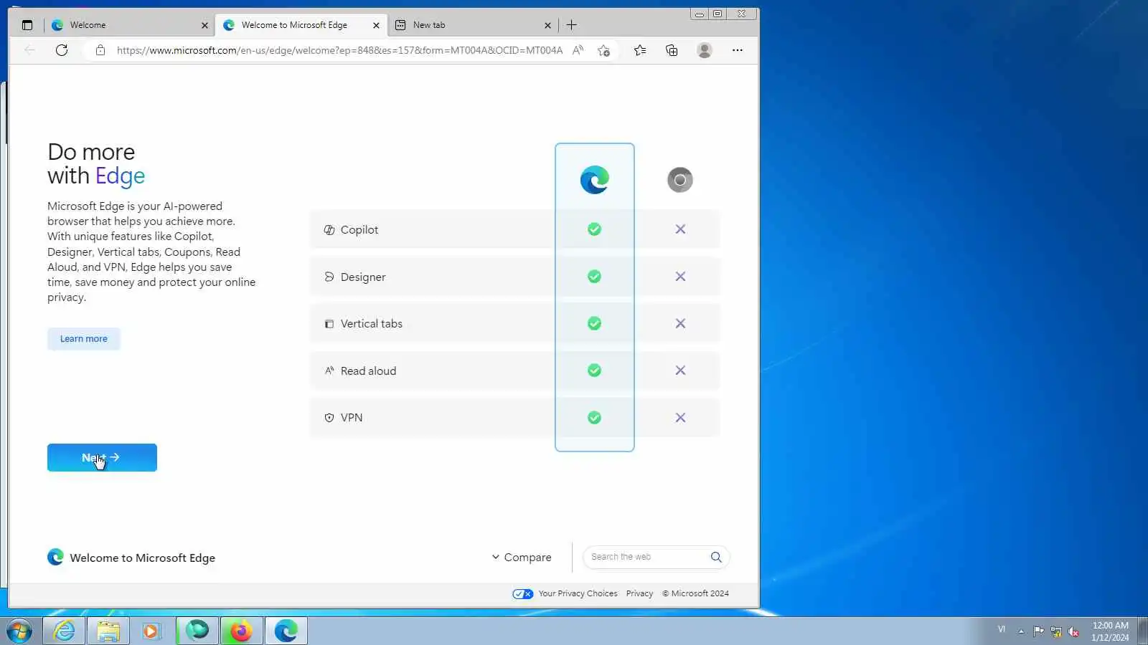Click the Vertical tabs icon in the feature list
The height and width of the screenshot is (645, 1148).
point(329,324)
